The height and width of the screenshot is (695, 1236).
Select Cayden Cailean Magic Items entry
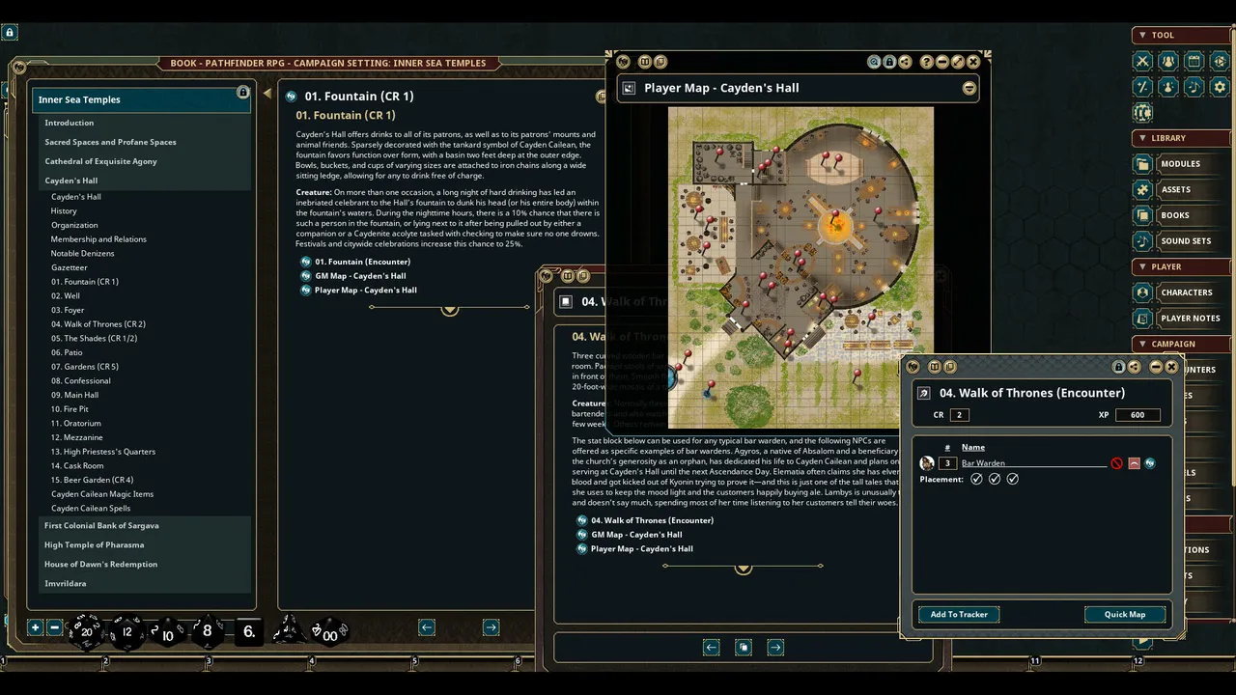pyautogui.click(x=102, y=494)
